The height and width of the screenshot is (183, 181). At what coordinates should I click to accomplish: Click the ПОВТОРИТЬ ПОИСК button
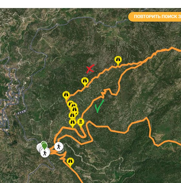155,17
